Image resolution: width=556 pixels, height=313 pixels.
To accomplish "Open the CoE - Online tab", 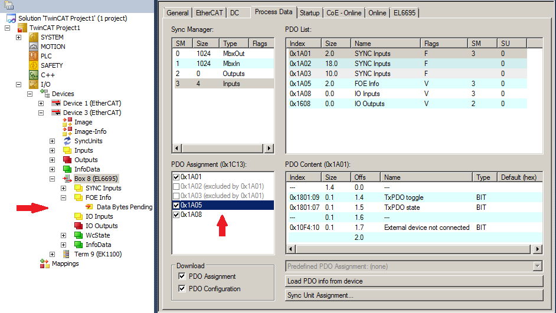I will point(344,13).
